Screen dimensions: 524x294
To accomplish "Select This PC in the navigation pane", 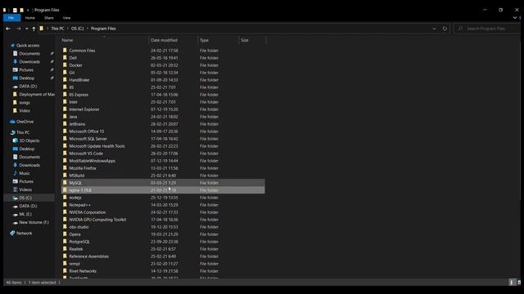I will coord(23,132).
